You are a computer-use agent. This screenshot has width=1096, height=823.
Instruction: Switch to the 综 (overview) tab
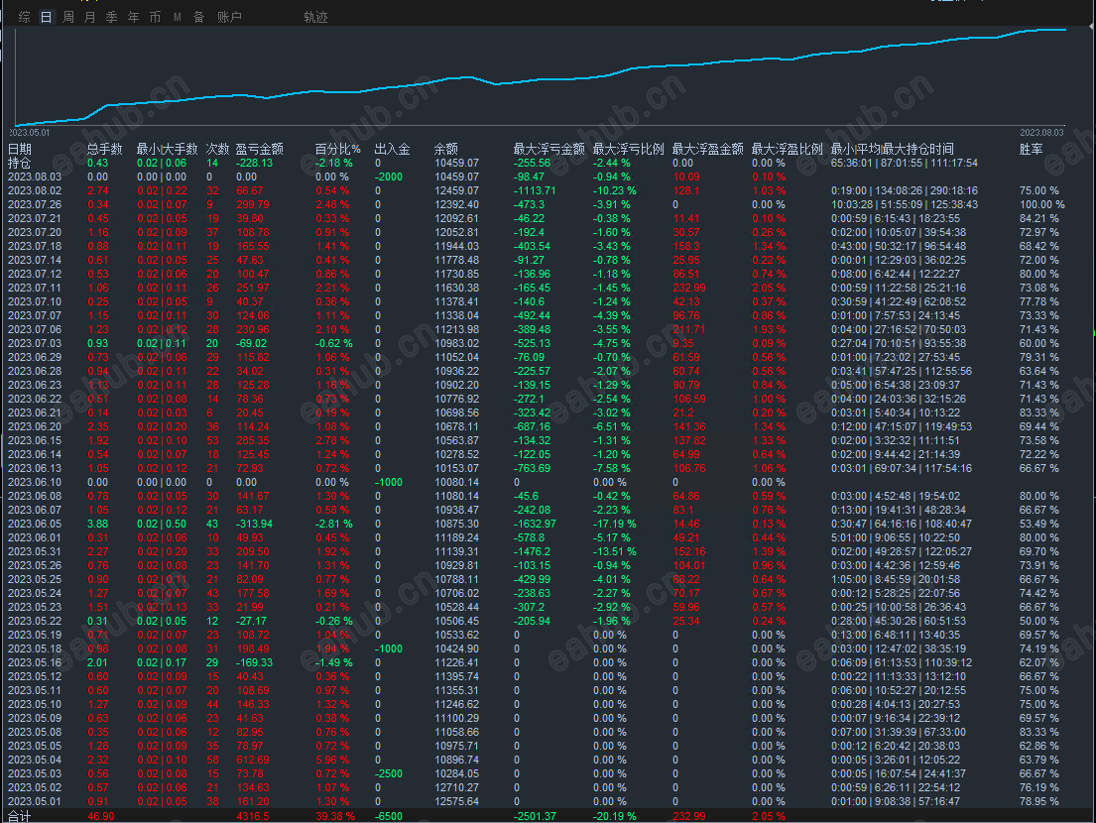tap(24, 17)
